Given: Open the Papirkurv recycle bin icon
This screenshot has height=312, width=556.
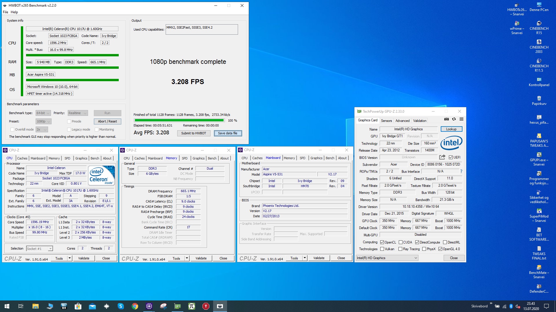Looking at the screenshot, I should tap(539, 101).
